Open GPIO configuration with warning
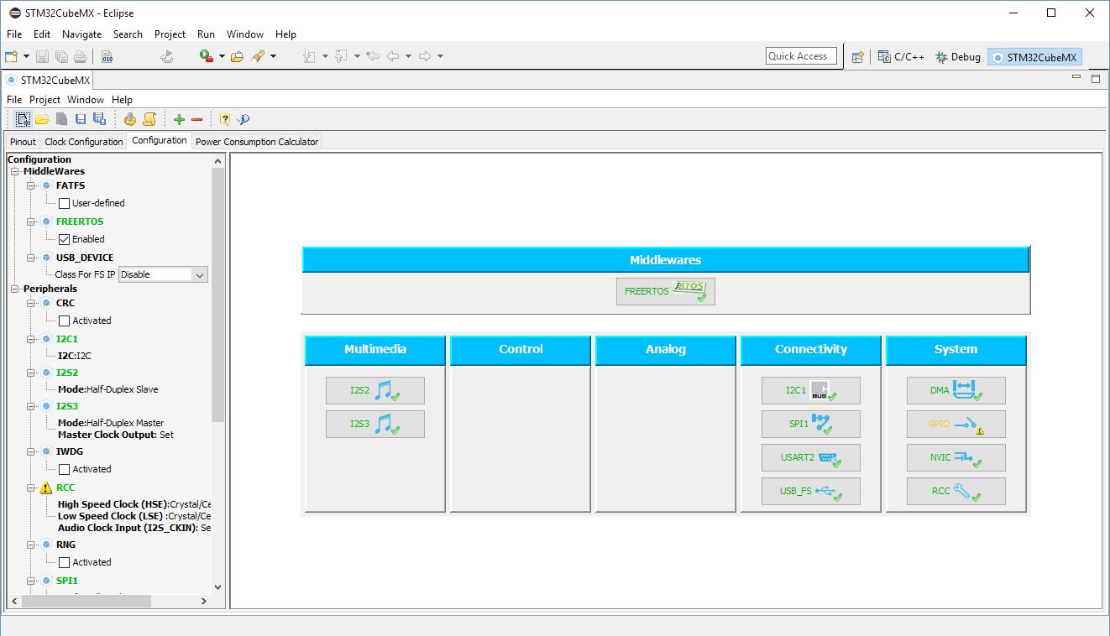The image size is (1110, 636). coord(956,424)
